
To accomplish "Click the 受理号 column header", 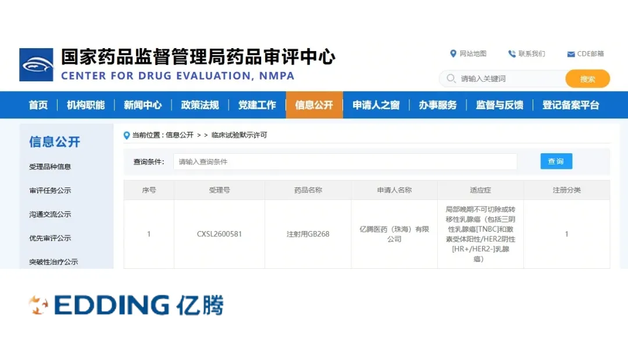I will pyautogui.click(x=219, y=190).
